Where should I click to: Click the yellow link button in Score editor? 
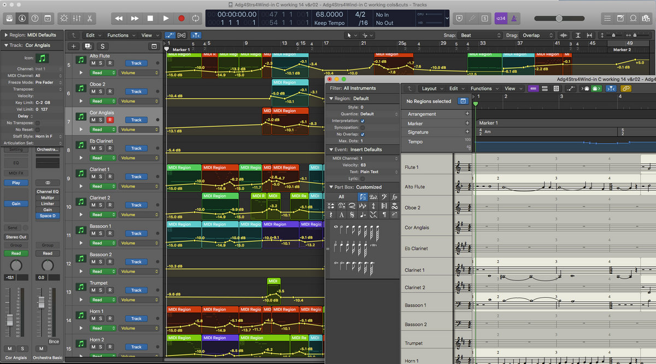tap(625, 89)
